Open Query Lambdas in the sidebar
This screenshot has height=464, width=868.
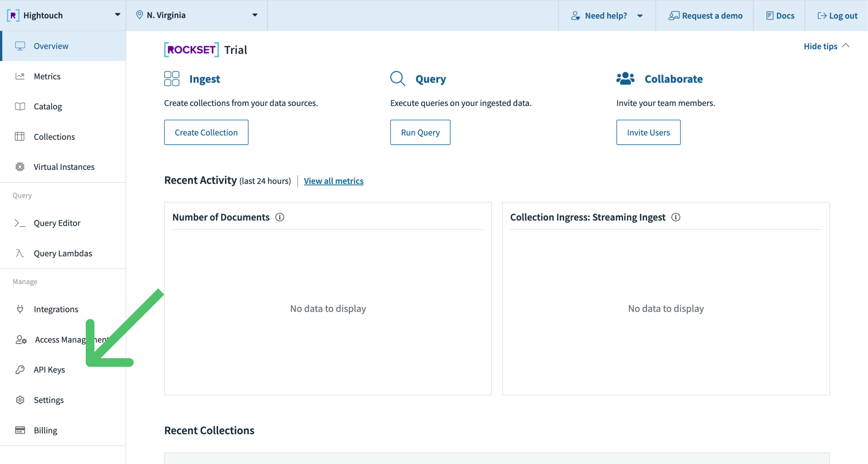click(64, 253)
